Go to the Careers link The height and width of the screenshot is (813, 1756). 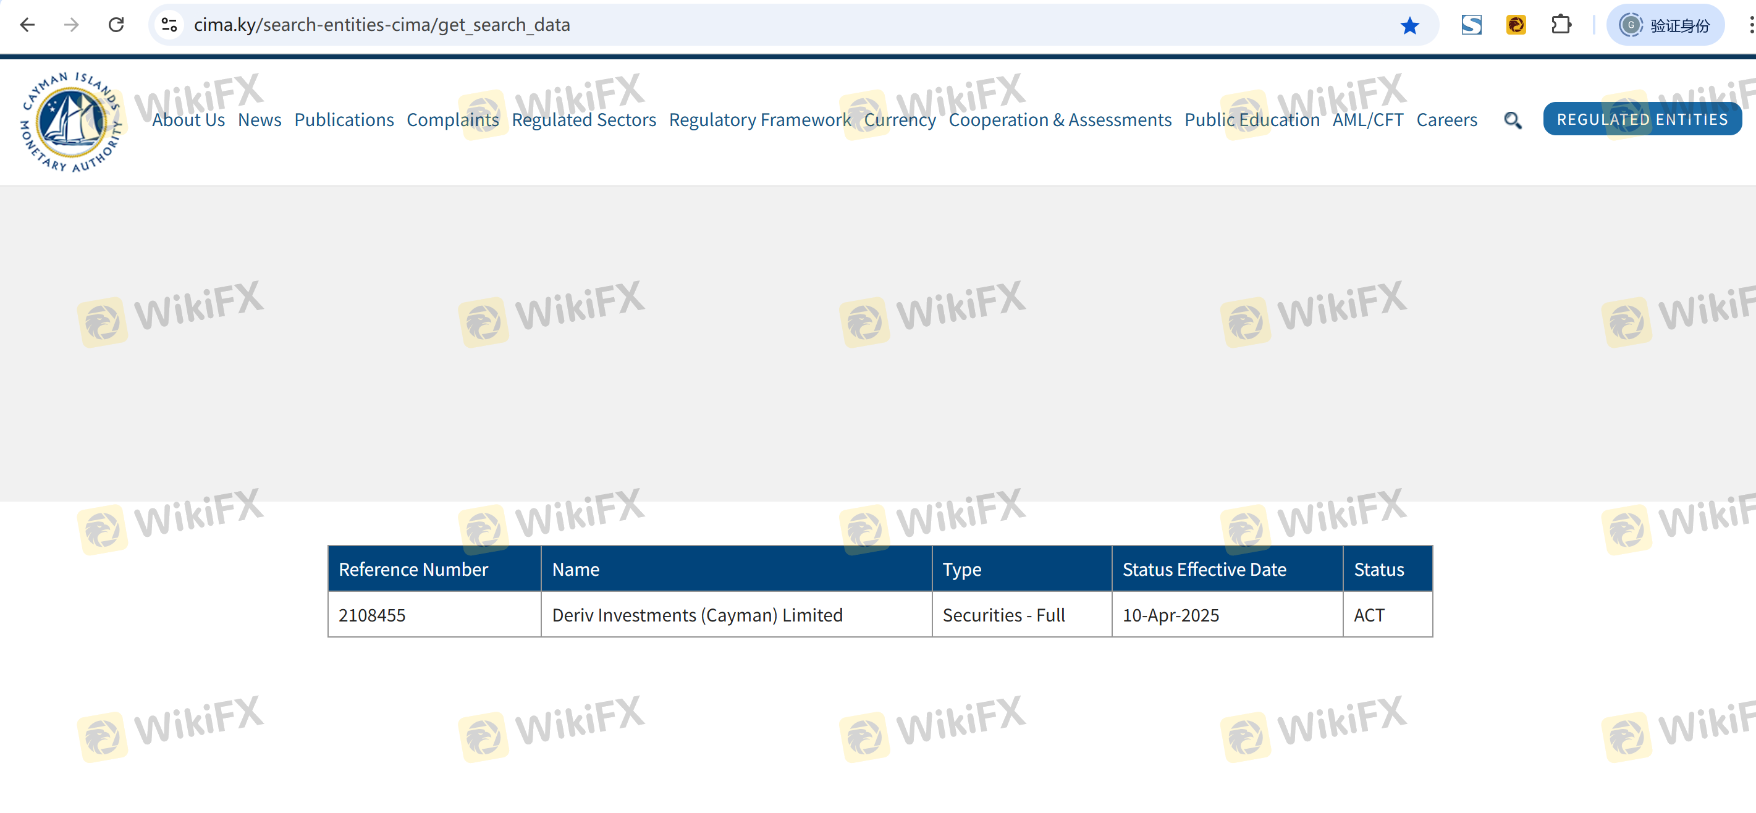click(x=1446, y=120)
